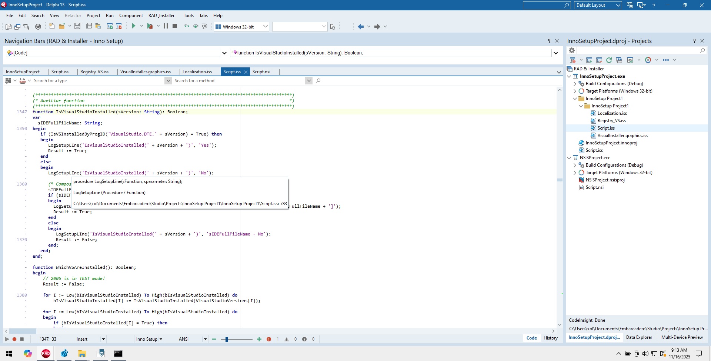
Task: Refresh the Projects panel
Action: point(609,60)
